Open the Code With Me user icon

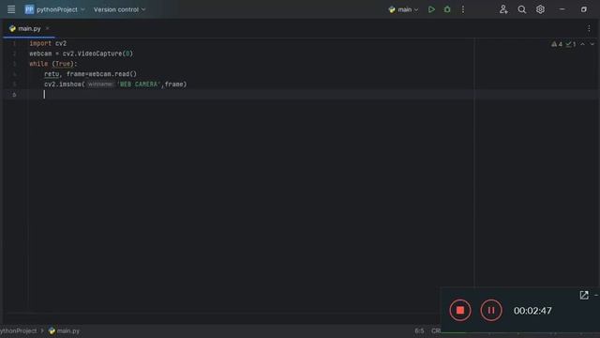tap(503, 9)
